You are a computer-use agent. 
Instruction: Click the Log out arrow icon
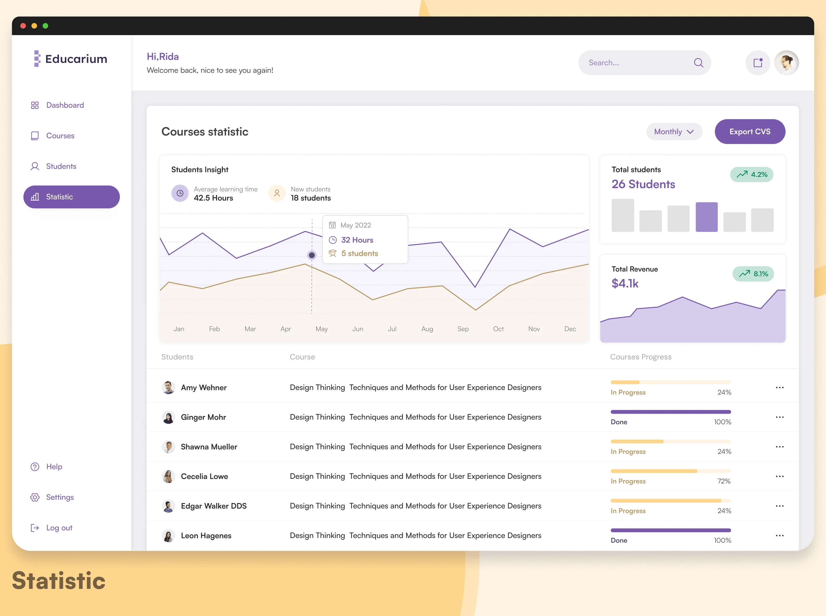pos(35,527)
